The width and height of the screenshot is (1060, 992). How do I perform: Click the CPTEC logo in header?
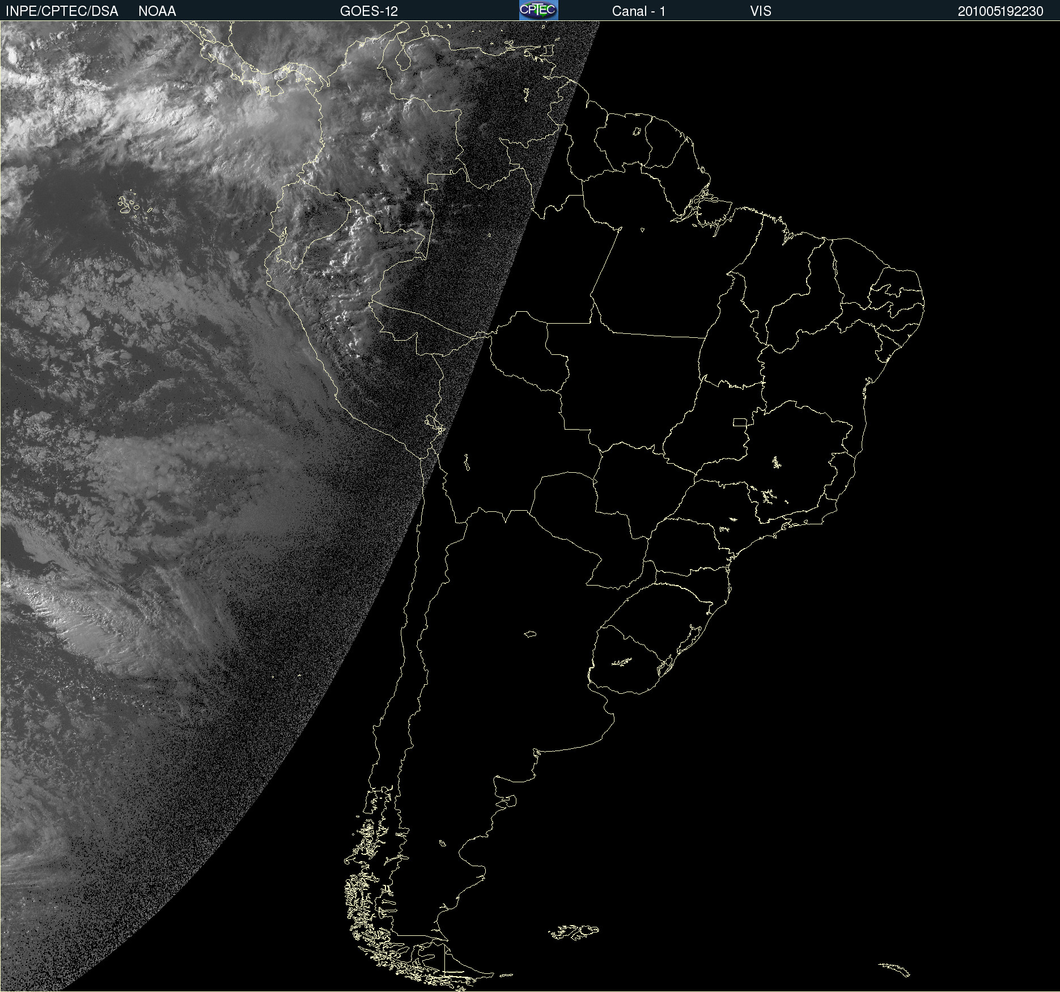pos(539,10)
